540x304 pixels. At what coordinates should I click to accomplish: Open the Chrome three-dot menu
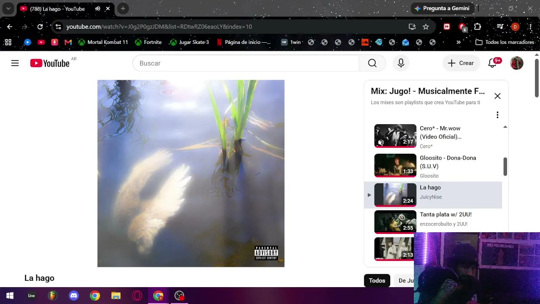(530, 27)
